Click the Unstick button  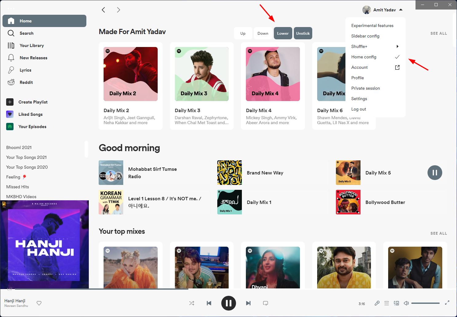(x=303, y=33)
